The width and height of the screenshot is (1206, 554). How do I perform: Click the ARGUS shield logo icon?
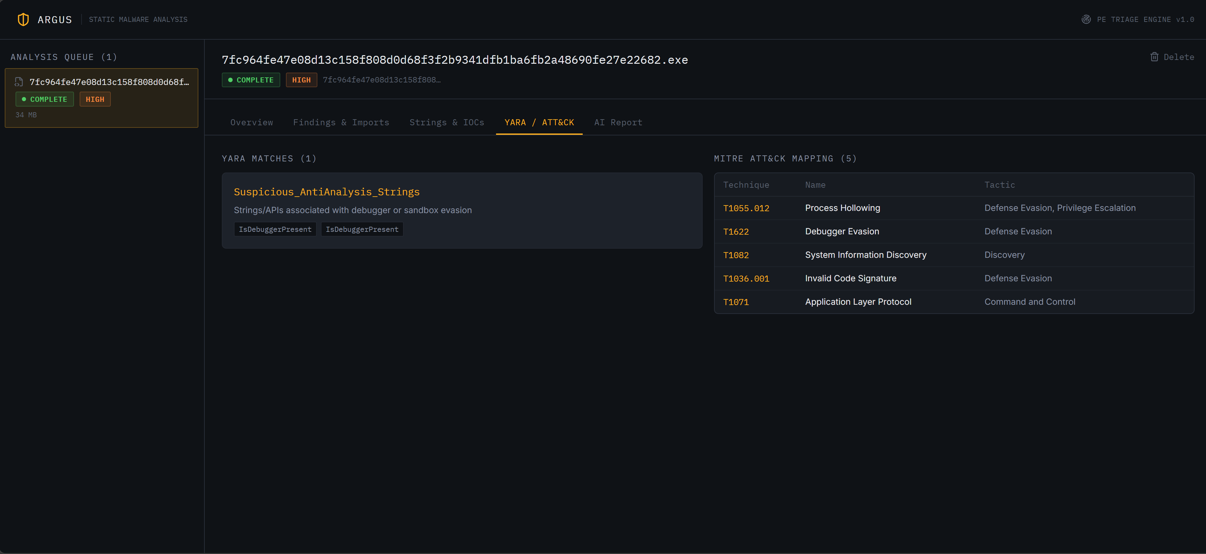(x=23, y=20)
